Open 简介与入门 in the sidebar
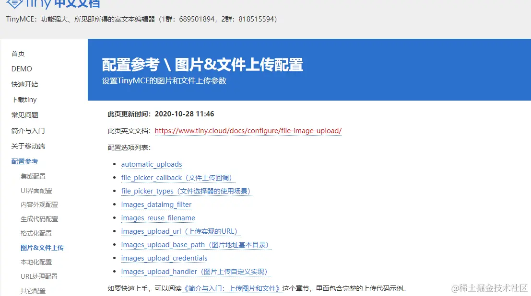The width and height of the screenshot is (531, 296). click(x=28, y=131)
